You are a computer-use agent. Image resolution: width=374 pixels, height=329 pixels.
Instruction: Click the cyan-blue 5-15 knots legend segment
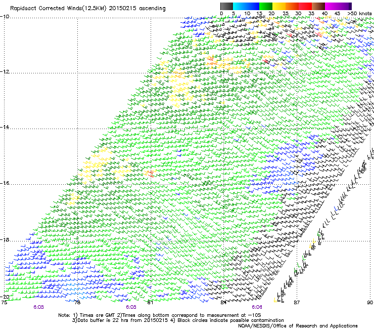pyautogui.click(x=246, y=6)
